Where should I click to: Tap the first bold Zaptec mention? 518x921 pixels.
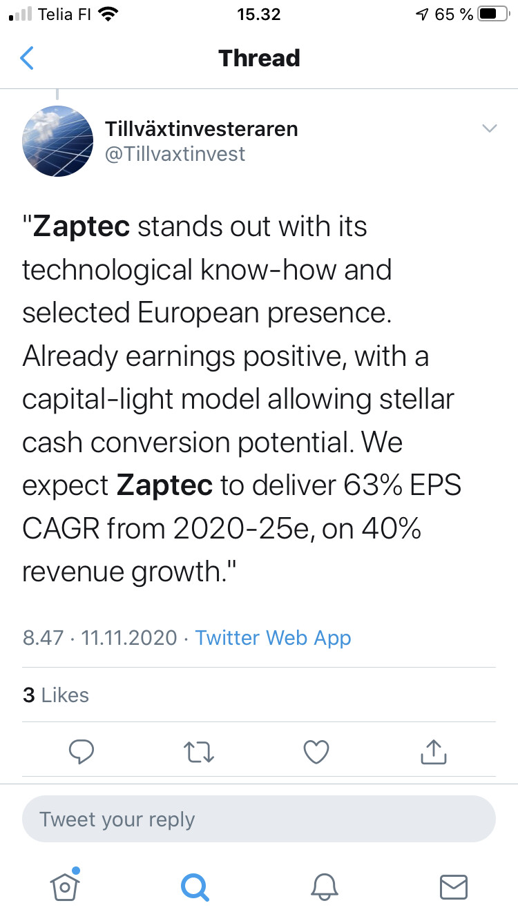tap(81, 226)
